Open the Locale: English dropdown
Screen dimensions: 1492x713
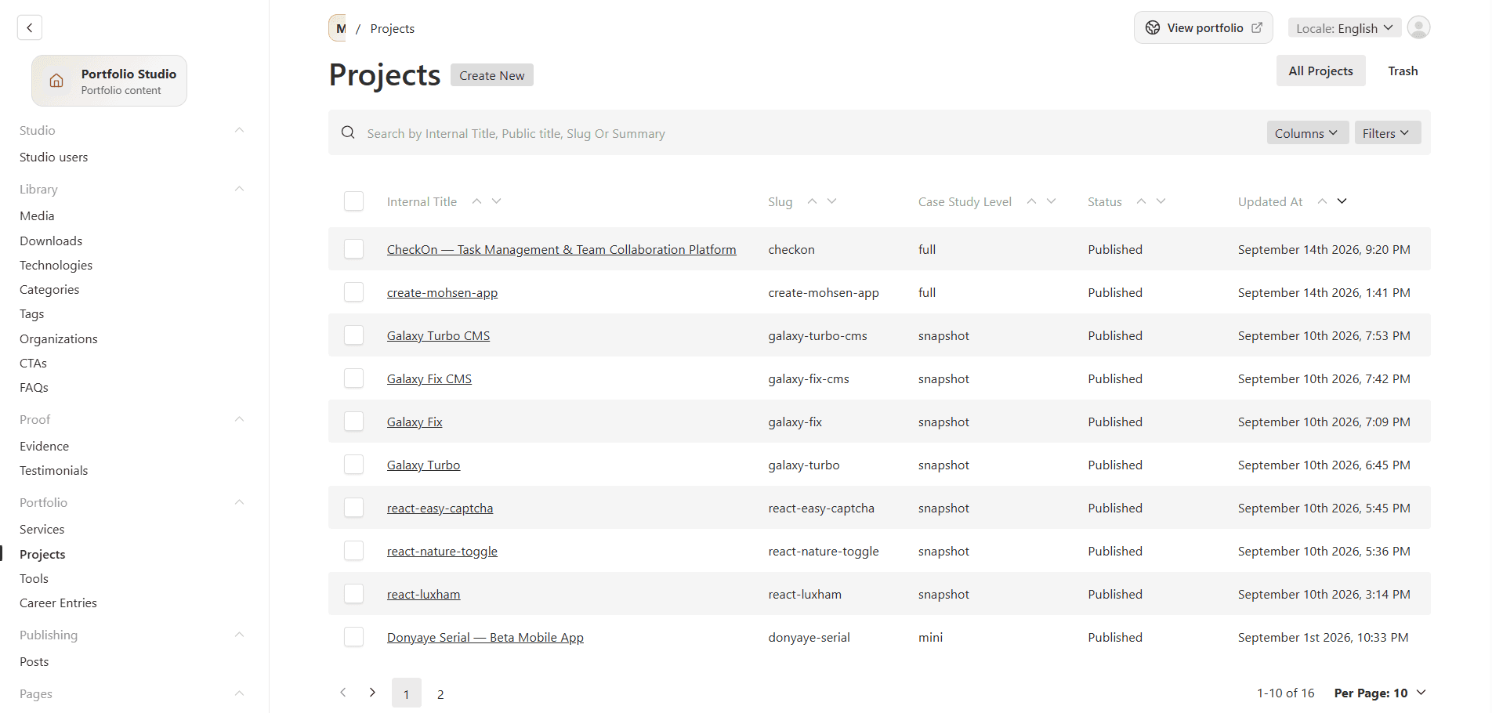click(x=1345, y=28)
